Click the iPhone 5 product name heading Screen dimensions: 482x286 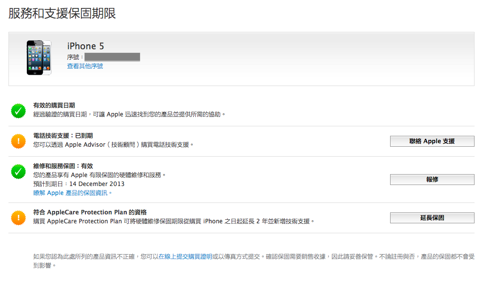point(85,46)
